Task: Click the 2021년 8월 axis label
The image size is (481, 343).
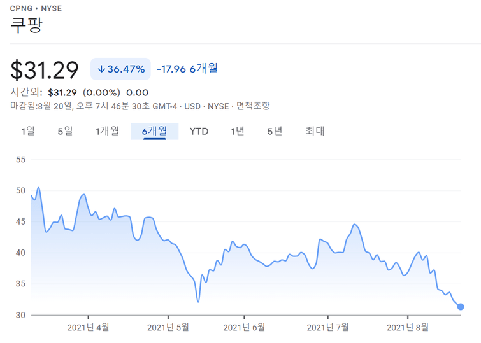Action: 407,327
